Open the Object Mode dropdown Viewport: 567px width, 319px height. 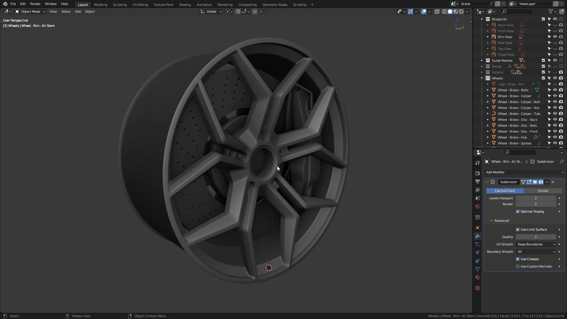[30, 12]
